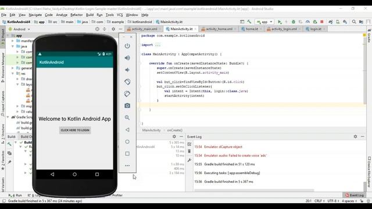Image resolution: width=372 pixels, height=209 pixels.
Task: Switch to home.kt tab
Action: coord(252,29)
